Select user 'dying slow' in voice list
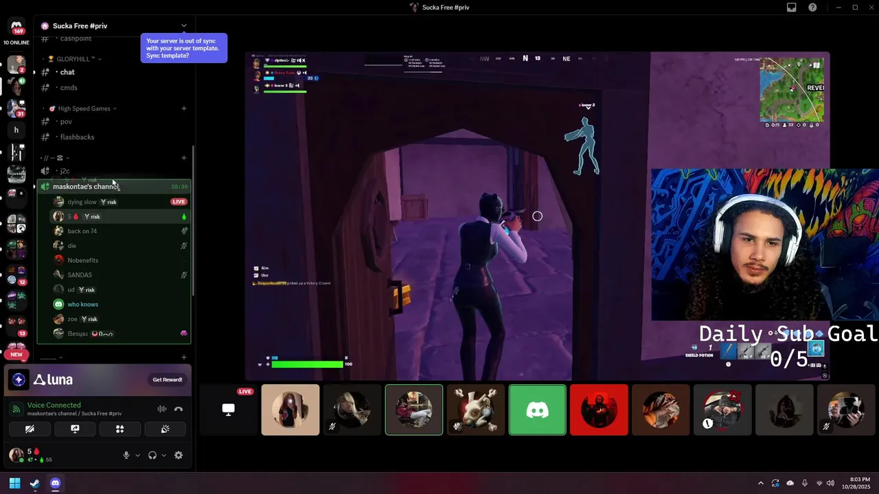Image resolution: width=879 pixels, height=494 pixels. 120,202
